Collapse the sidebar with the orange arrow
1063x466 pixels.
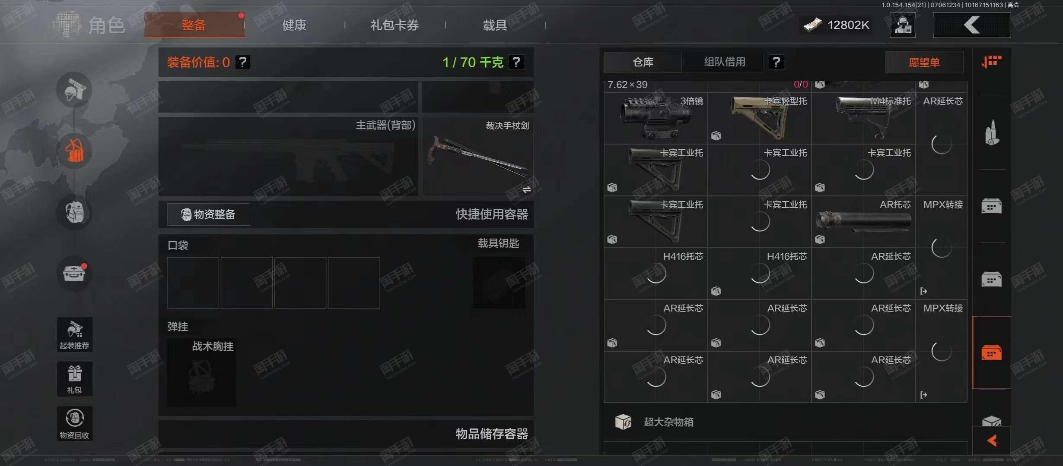[x=992, y=441]
